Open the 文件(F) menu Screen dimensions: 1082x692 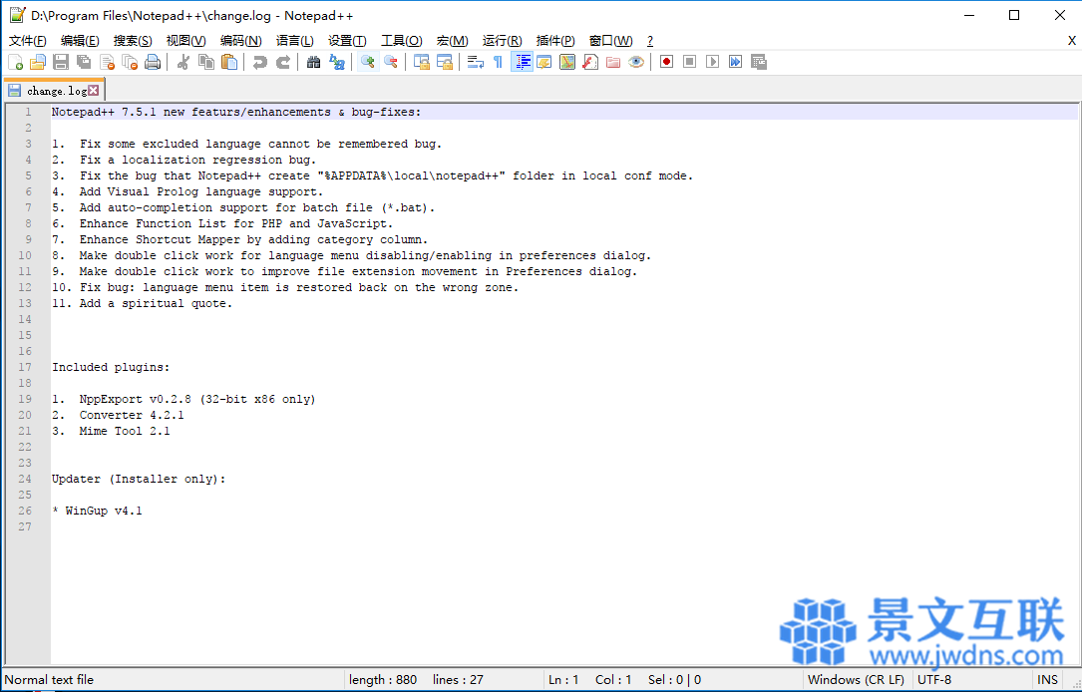(28, 41)
